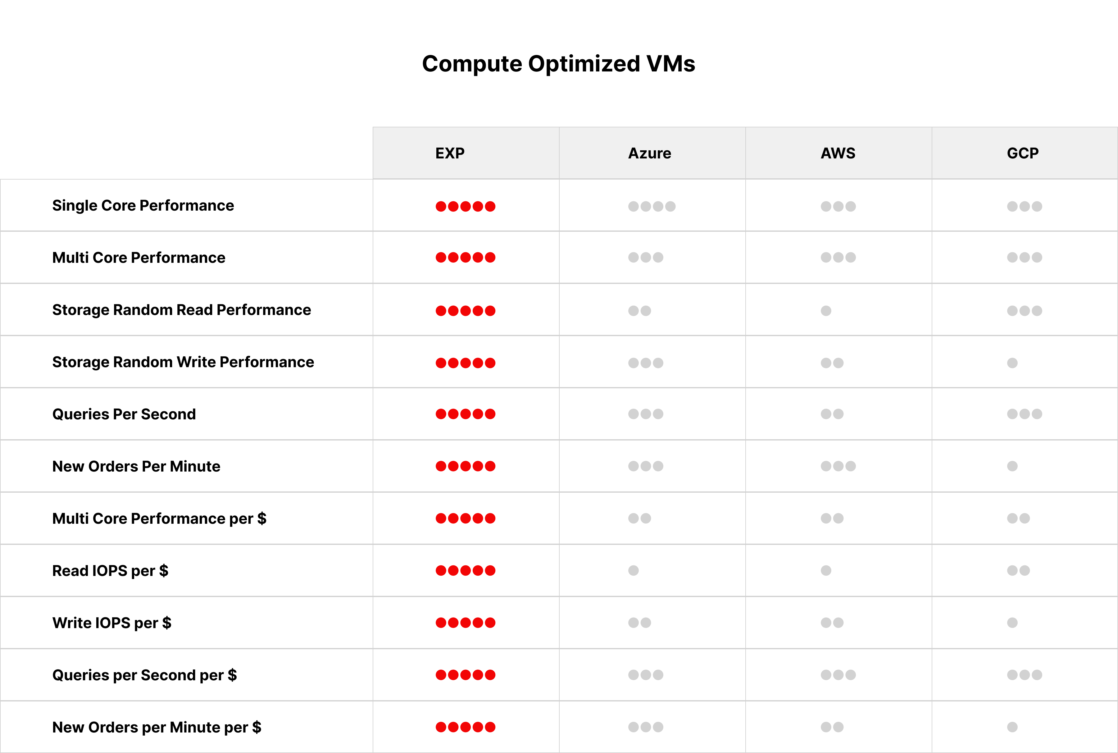Click EXP red dots for Single Core Performance

[x=465, y=207]
